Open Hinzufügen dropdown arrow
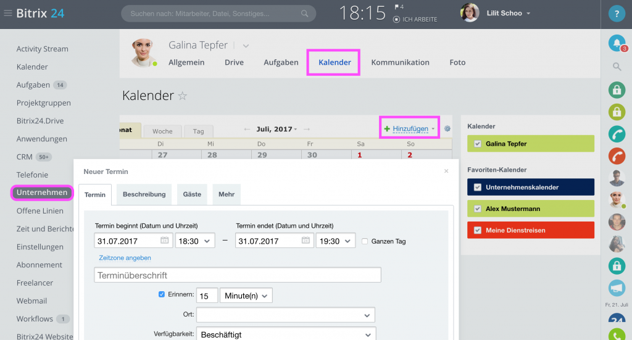This screenshot has width=632, height=340. coord(433,129)
